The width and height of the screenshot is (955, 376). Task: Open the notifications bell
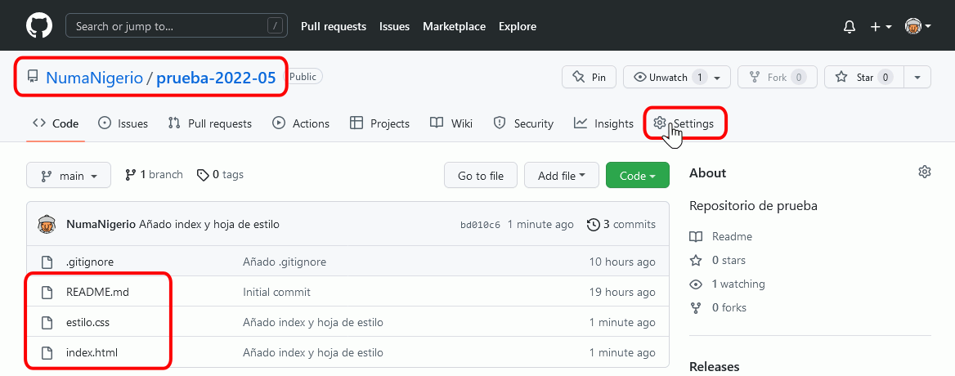pos(849,27)
